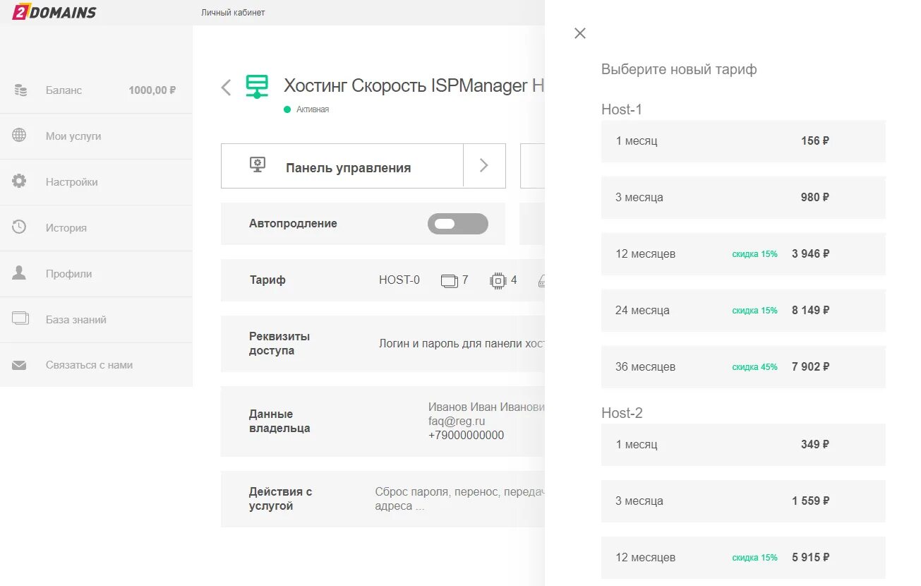Viewport: 921px width, 586px height.
Task: Go back using the left chevron
Action: click(226, 88)
